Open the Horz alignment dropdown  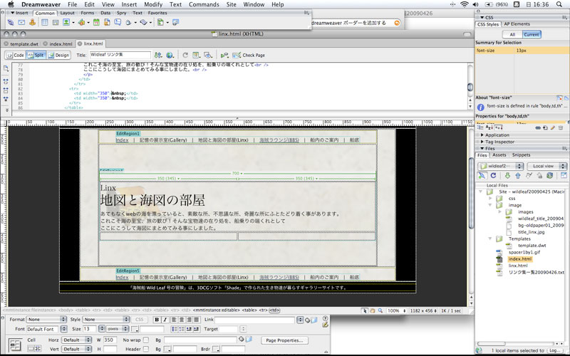(x=77, y=340)
